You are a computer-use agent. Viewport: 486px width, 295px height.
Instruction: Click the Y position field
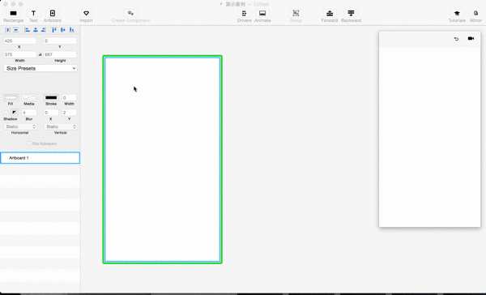pyautogui.click(x=60, y=41)
